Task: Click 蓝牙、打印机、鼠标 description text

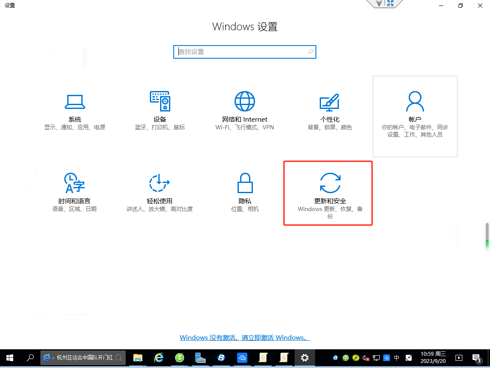Action: 160,128
